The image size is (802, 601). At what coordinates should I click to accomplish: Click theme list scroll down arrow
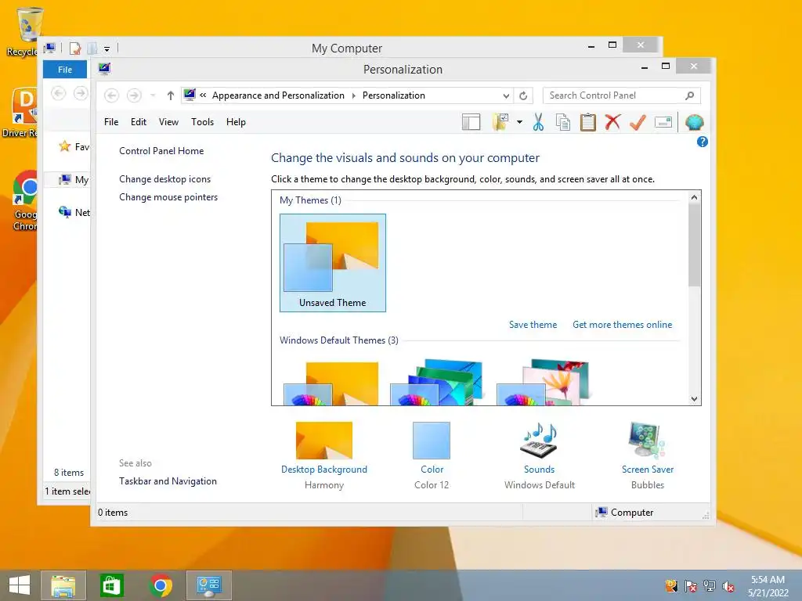(x=694, y=399)
